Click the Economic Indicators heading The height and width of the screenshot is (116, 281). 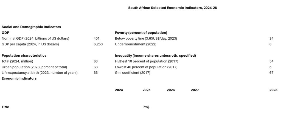click(x=19, y=79)
